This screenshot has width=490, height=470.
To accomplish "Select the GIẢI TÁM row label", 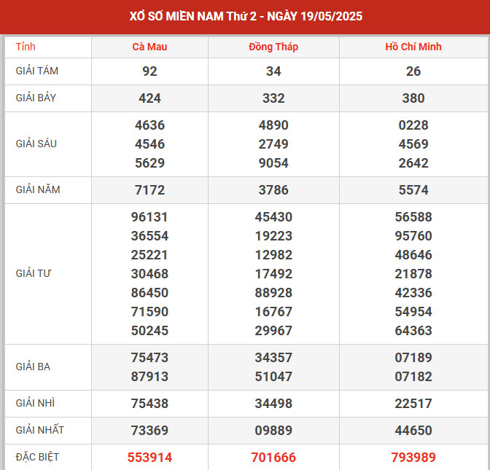I will click(37, 71).
